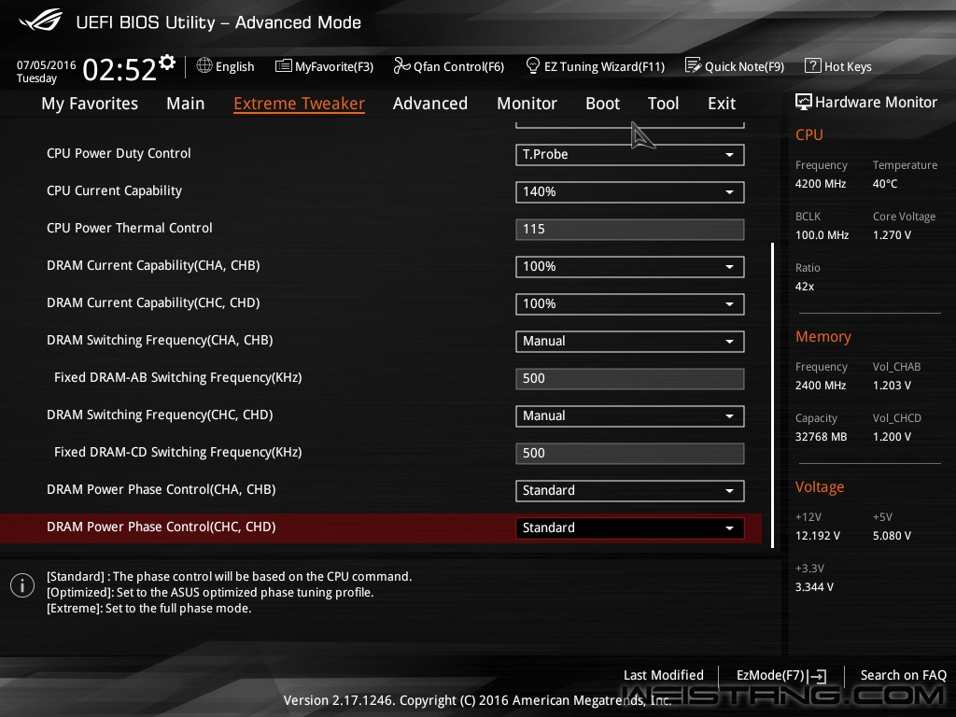This screenshot has width=956, height=717.
Task: Select the highlighted DRAM Power Phase Control(CHC, CHD) row
Action: click(381, 528)
